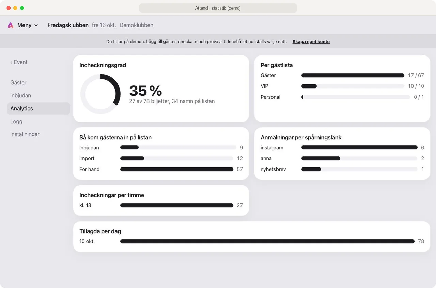
Task: Select Analytics in the sidebar
Action: click(38, 109)
